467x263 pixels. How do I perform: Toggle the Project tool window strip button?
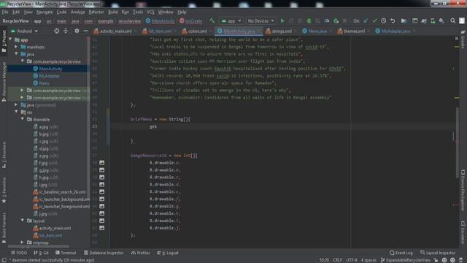(4, 41)
